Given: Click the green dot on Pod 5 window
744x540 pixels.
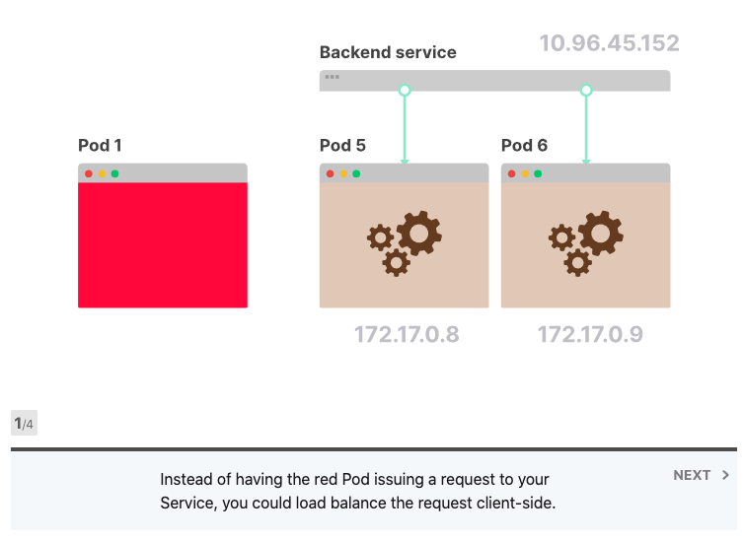Looking at the screenshot, I should [356, 173].
